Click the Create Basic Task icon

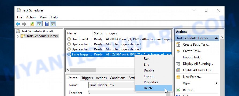[x=178, y=45]
